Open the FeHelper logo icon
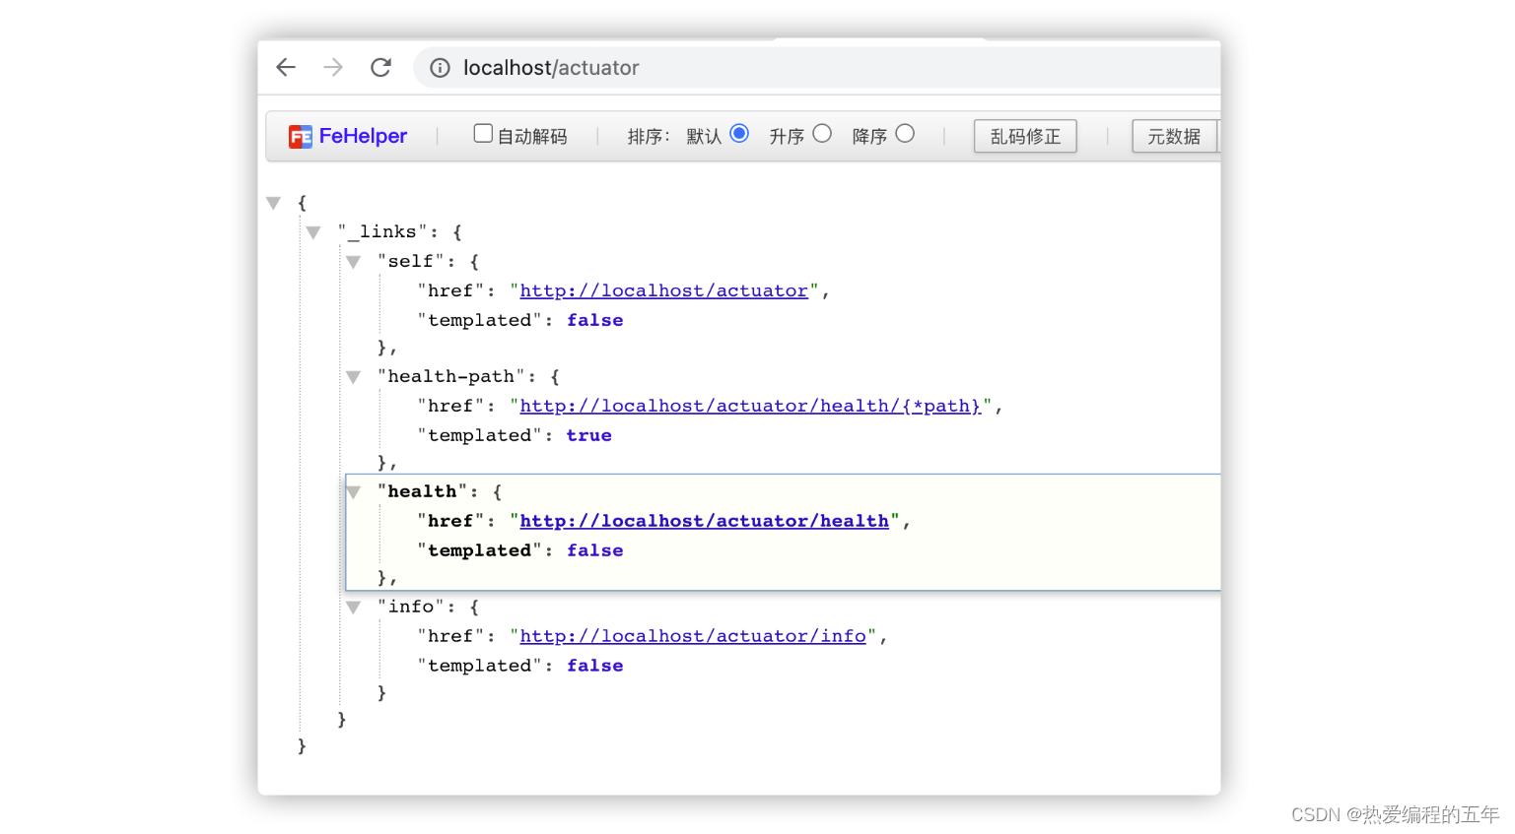 coord(300,137)
